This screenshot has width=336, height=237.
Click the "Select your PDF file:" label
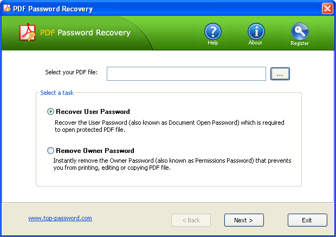[x=72, y=72]
